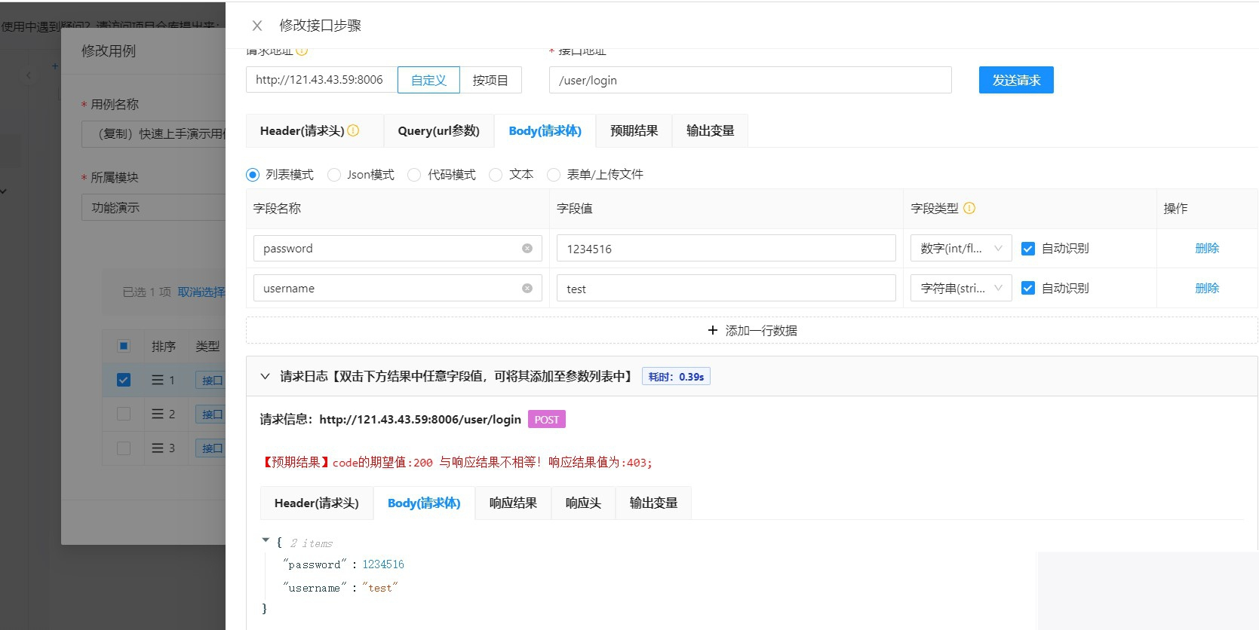
Task: Clear the password field name with its clear icon
Action: point(527,249)
